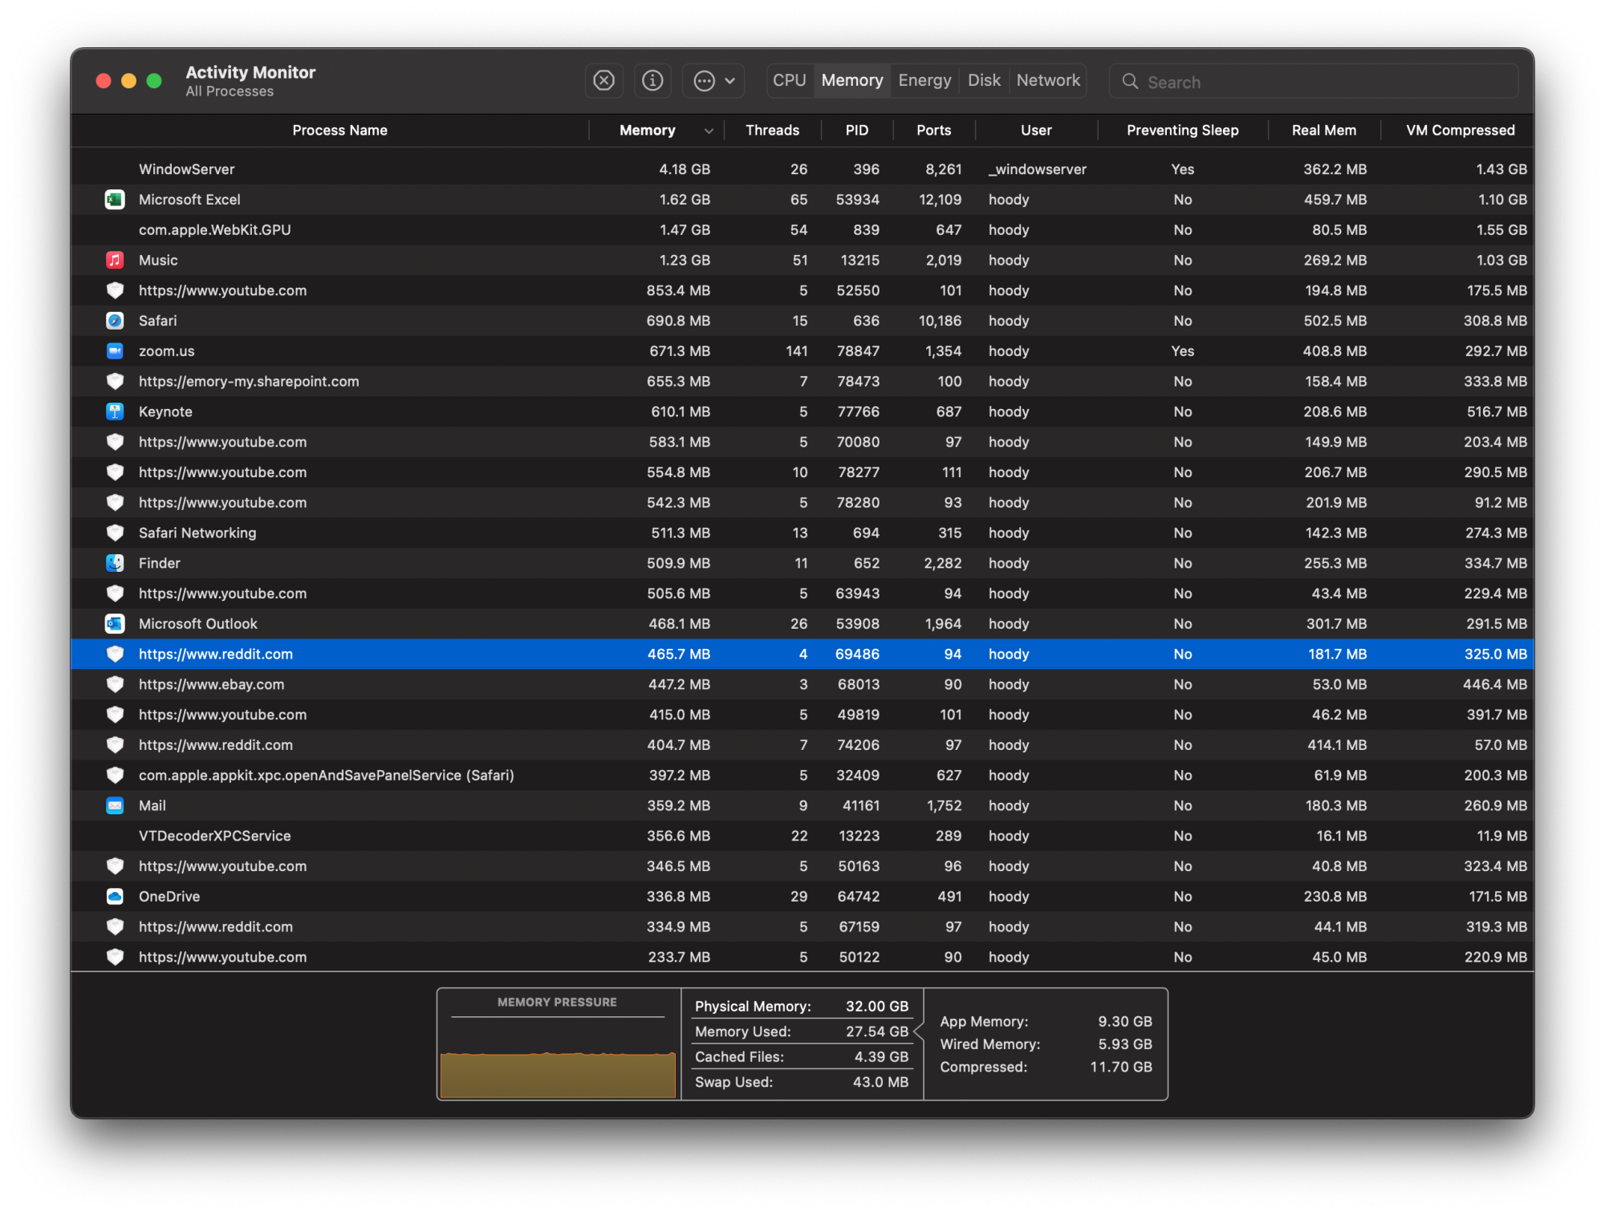Select youtube.com process with PID 50122
The height and width of the screenshot is (1212, 1605).
[x=802, y=957]
